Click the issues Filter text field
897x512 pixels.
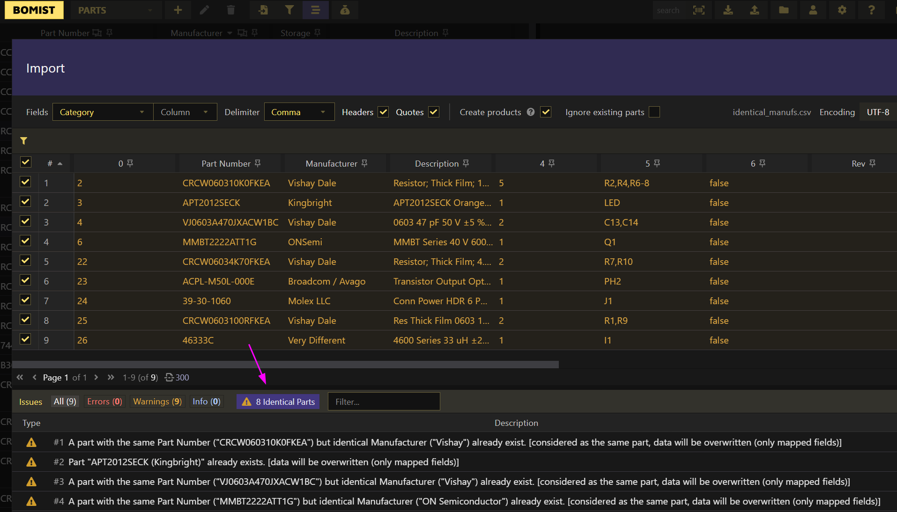coord(384,402)
